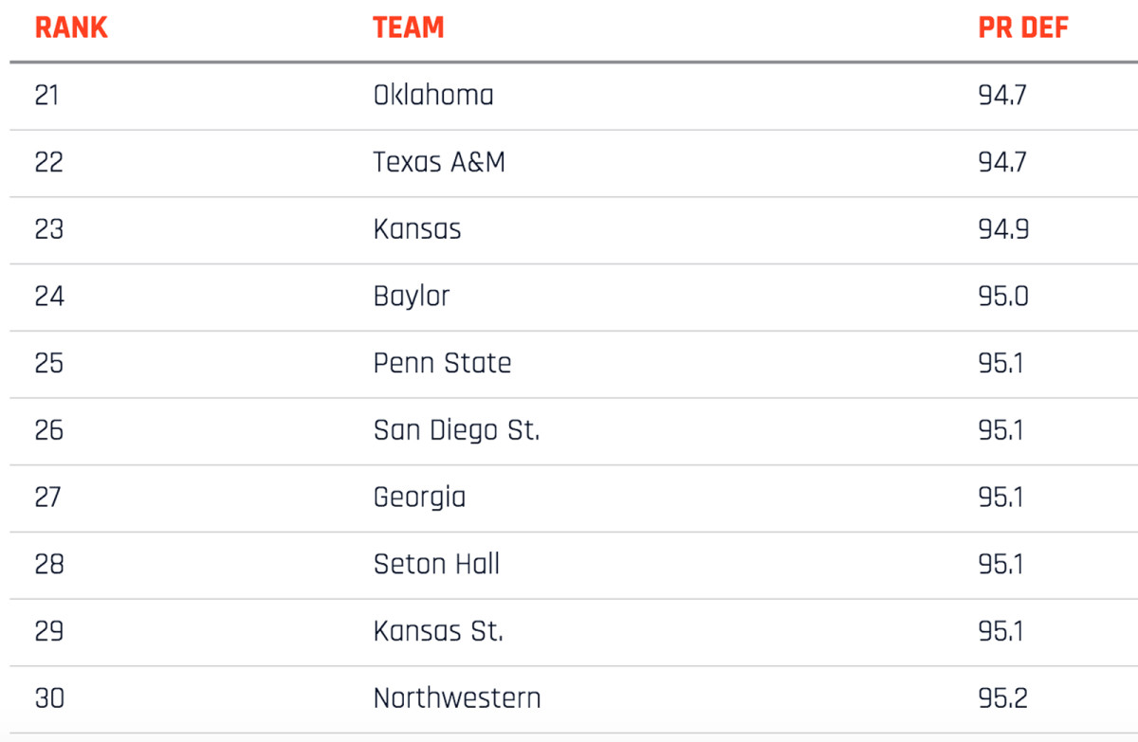The height and width of the screenshot is (742, 1138).
Task: Choose Penn State in the table
Action: [442, 363]
